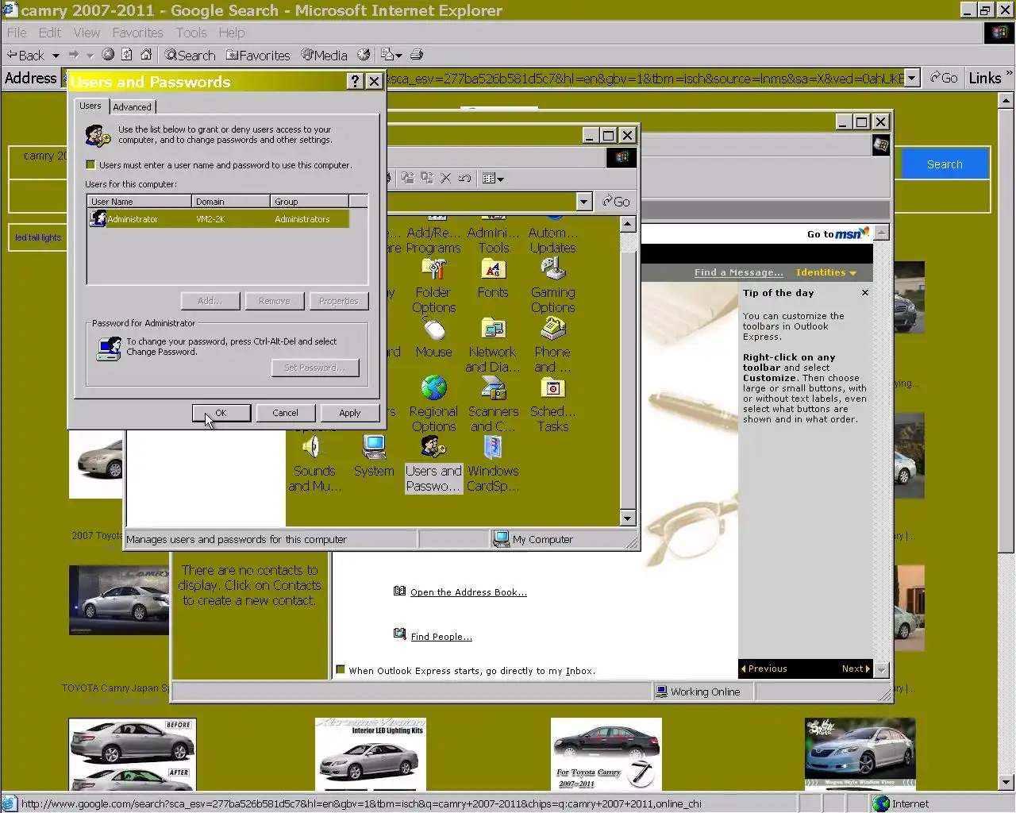Open the System icon in Control Panel

click(x=374, y=457)
